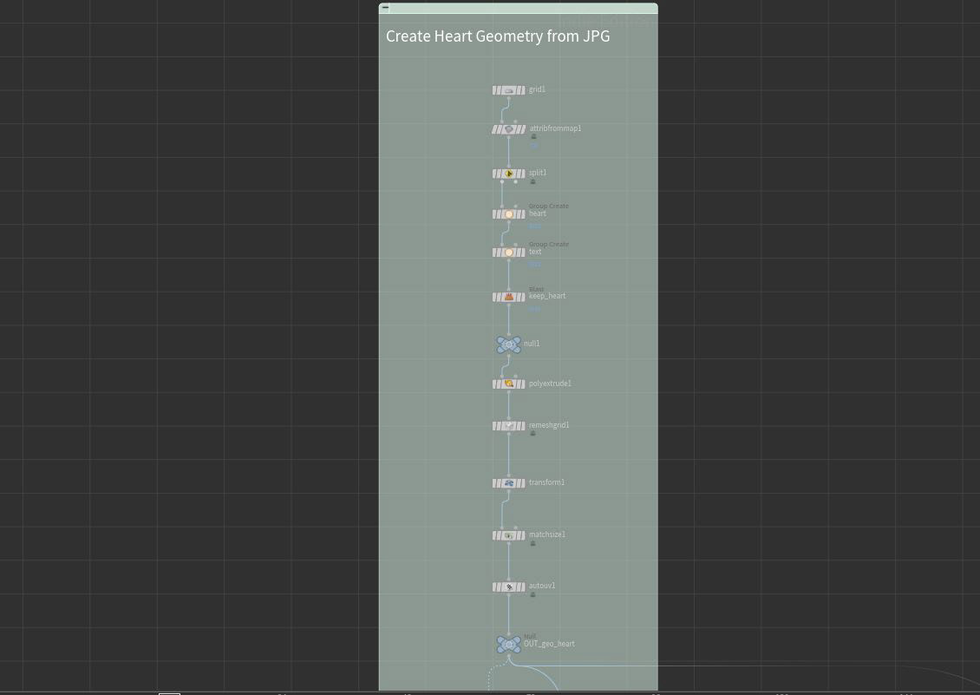Screen dimensions: 980x695
Task: Click the comment badge under attribfrommap1
Action: 532,136
